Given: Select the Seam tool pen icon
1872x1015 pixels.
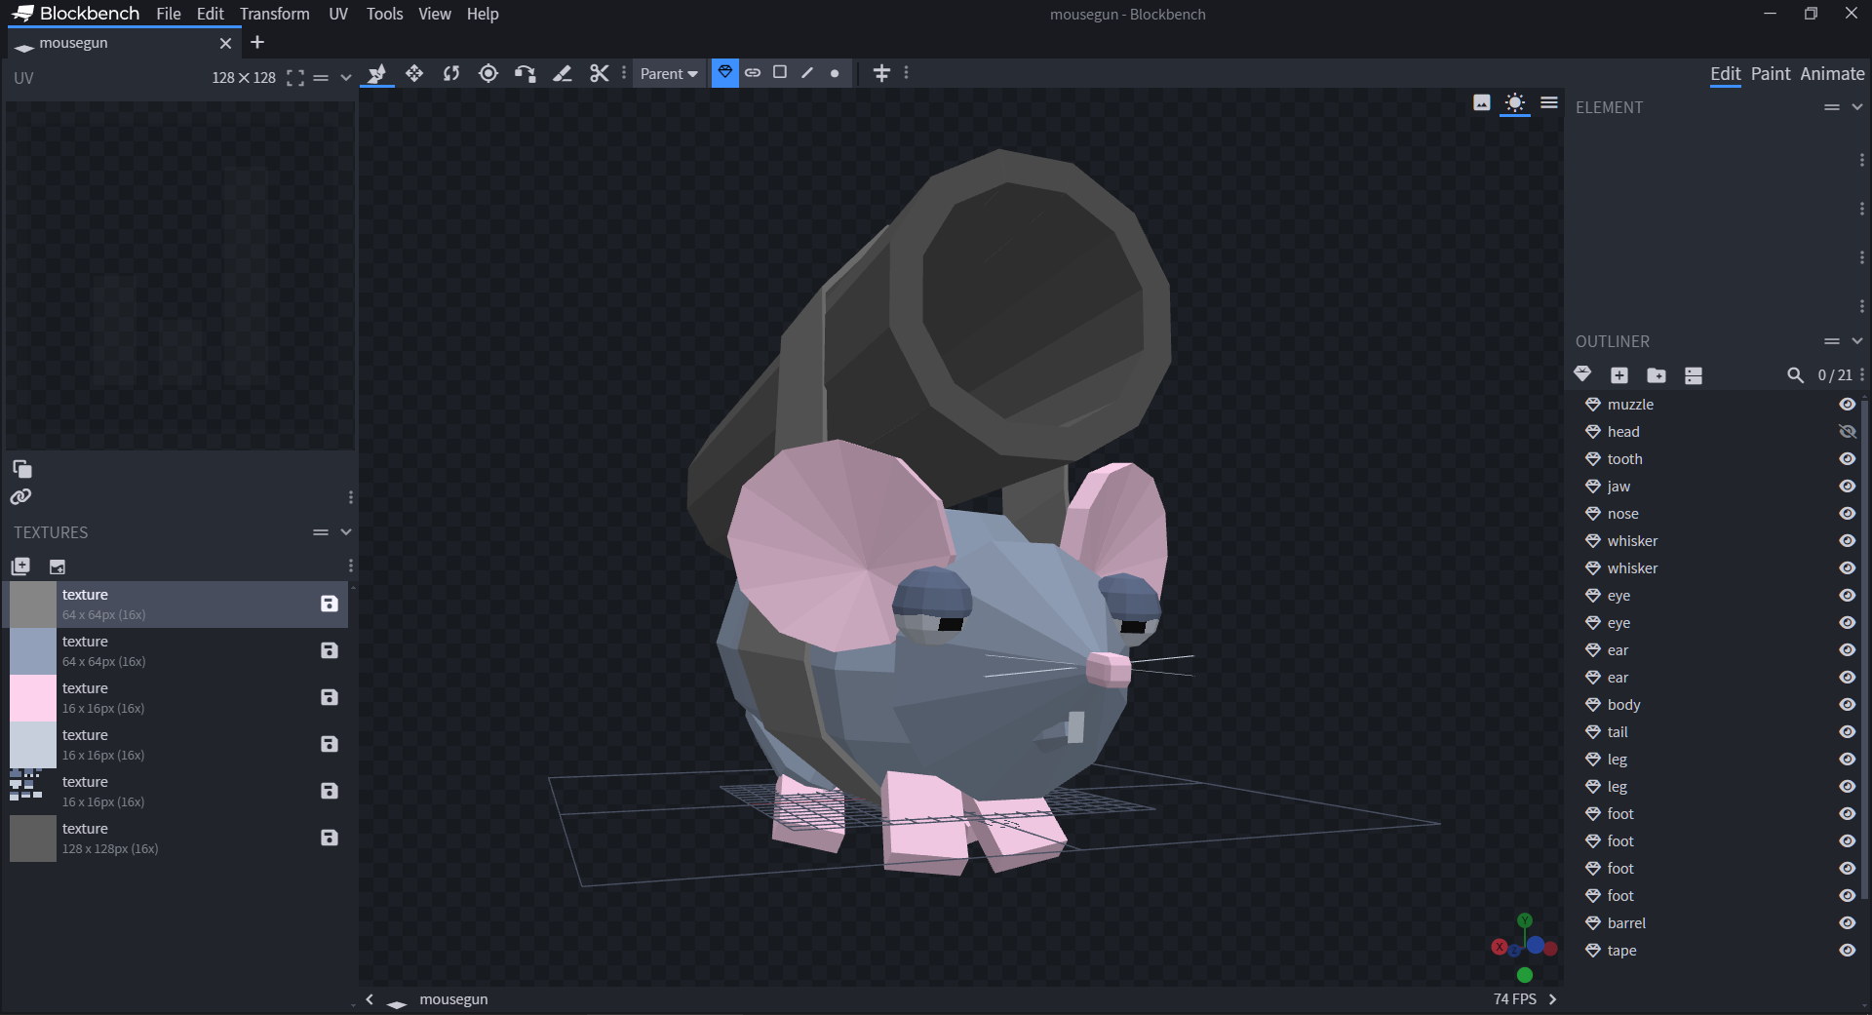Looking at the screenshot, I should tap(563, 73).
